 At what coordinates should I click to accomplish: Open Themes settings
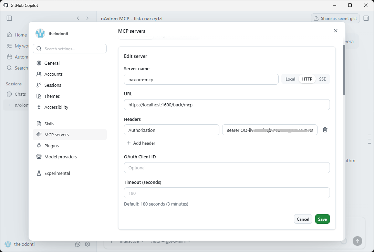click(70, 96)
